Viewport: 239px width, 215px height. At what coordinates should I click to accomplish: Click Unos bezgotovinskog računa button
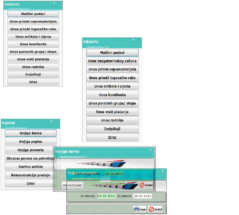point(112,61)
